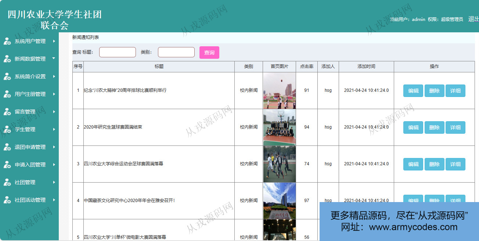This screenshot has height=241, width=479.
Task: Open the volleyball match thumbnail in row 1
Action: (x=280, y=90)
